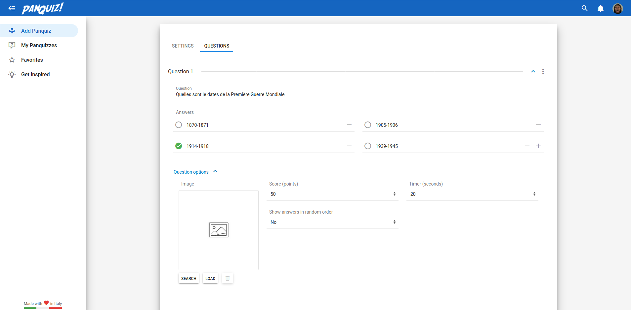This screenshot has height=310, width=631.
Task: Collapse Question 1 using the chevron
Action: click(533, 71)
